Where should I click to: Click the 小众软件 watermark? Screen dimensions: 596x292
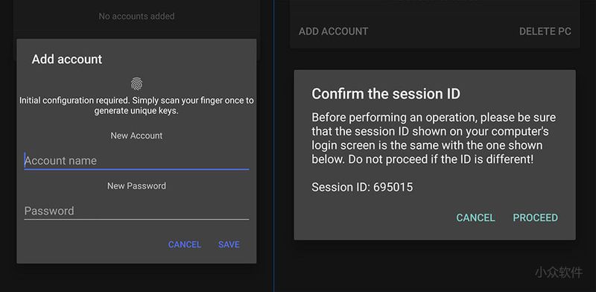pyautogui.click(x=559, y=272)
